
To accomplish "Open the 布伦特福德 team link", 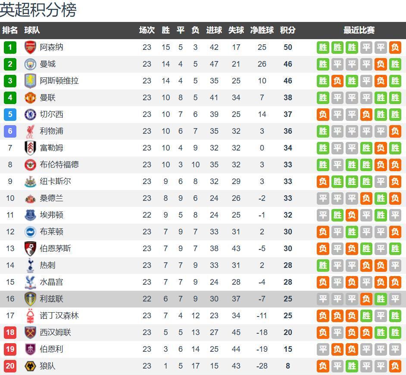I will [59, 165].
